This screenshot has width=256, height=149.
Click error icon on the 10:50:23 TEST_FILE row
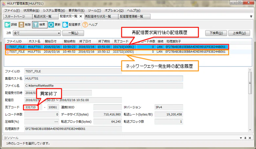pos(8,47)
